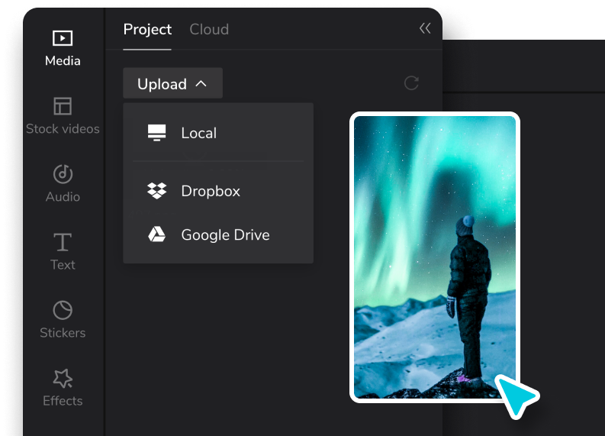
Task: Choose Local from the upload menu
Action: 218,133
